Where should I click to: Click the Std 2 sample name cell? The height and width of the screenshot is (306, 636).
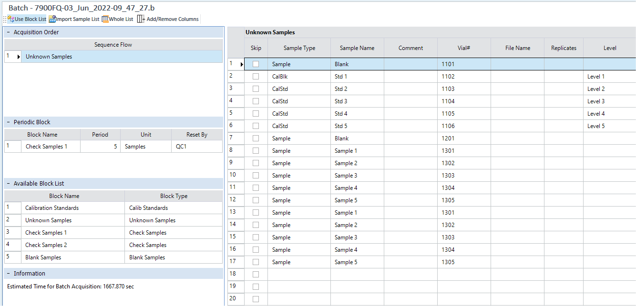point(357,89)
